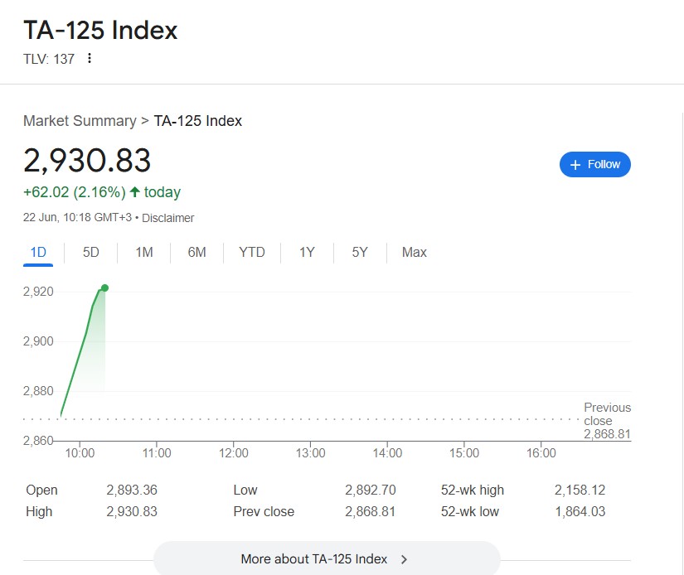Open the YTD chart range
Image resolution: width=684 pixels, height=575 pixels.
[252, 253]
